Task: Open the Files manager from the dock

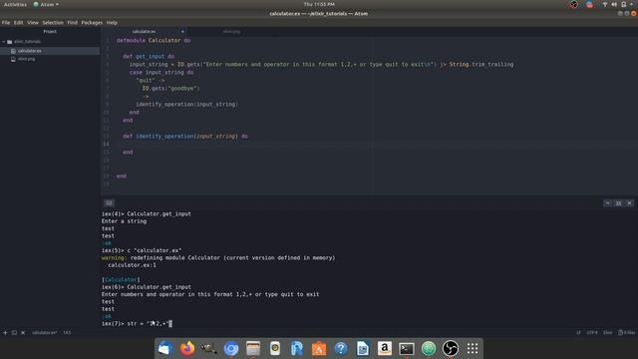Action: [253, 348]
